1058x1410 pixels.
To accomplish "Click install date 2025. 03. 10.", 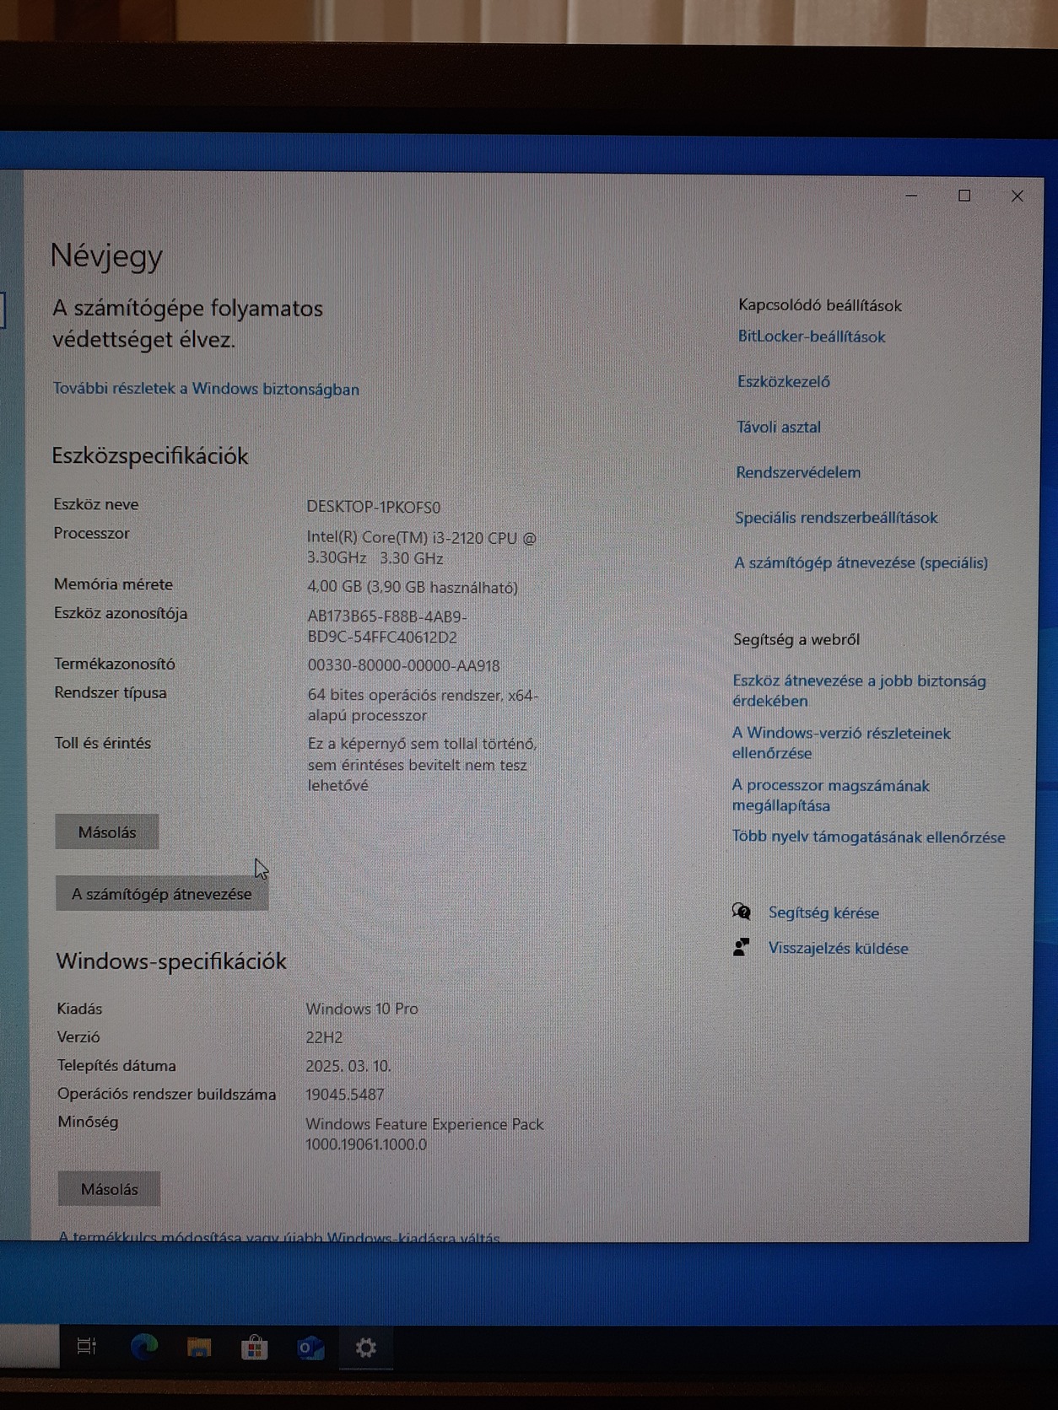I will click(348, 1066).
